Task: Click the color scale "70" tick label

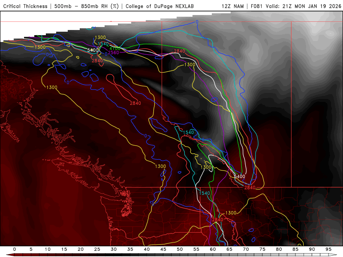Action: 246,249
